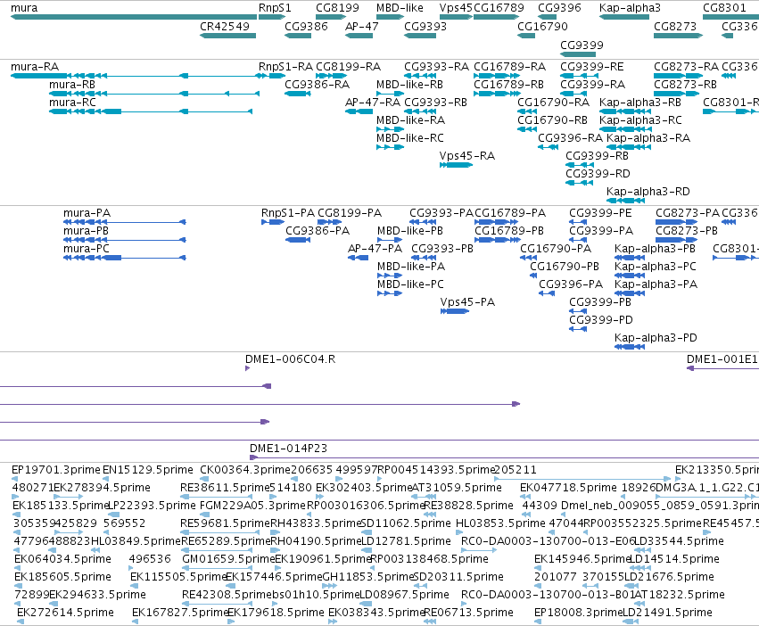The image size is (759, 626).
Task: Click the MBD-like-PA protein label
Action: coord(411,267)
